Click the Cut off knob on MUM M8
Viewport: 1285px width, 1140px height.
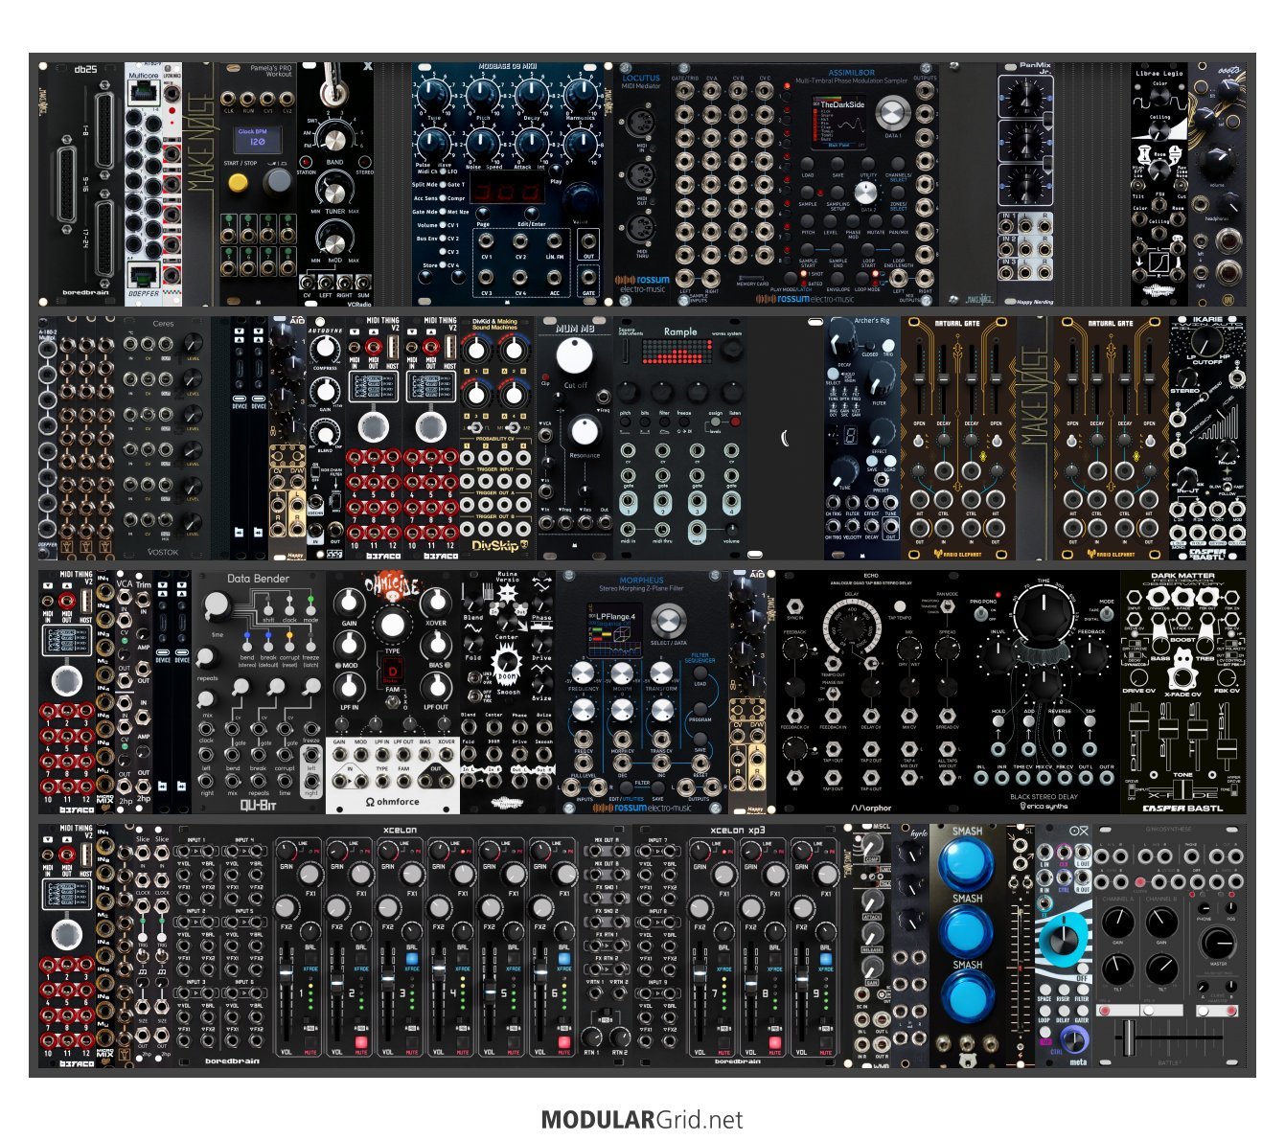[575, 356]
